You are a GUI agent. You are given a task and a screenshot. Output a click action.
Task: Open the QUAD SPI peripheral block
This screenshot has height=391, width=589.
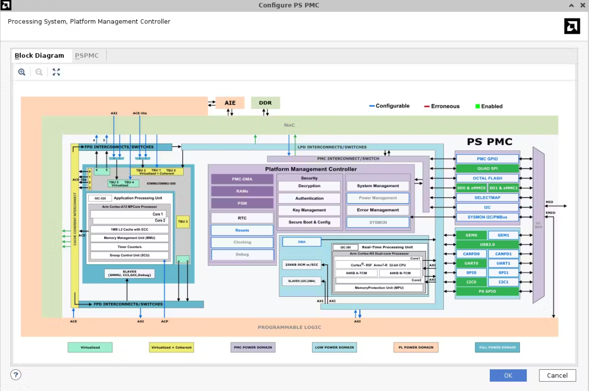coord(487,168)
